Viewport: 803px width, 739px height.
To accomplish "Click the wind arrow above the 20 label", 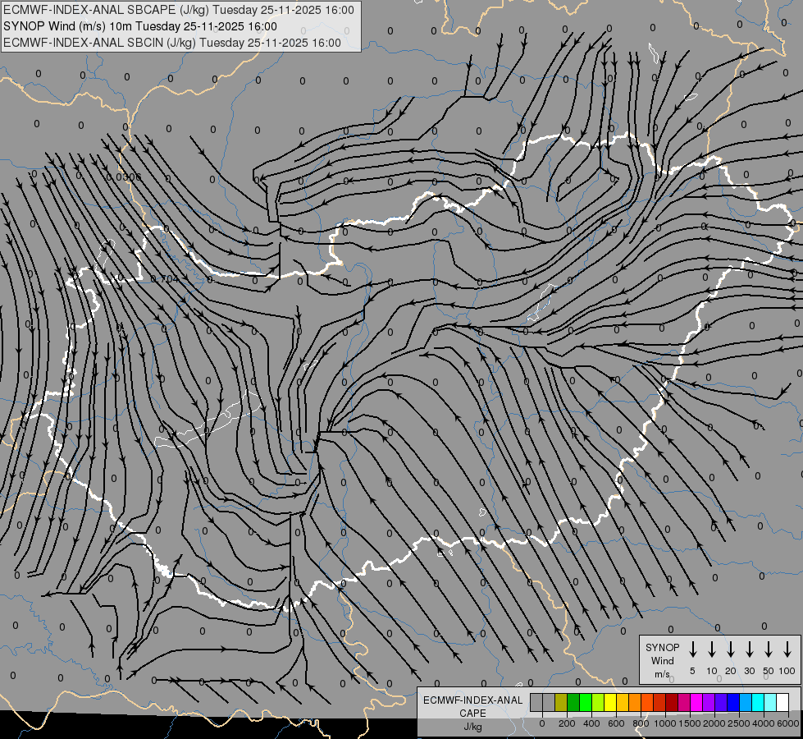I will (730, 649).
